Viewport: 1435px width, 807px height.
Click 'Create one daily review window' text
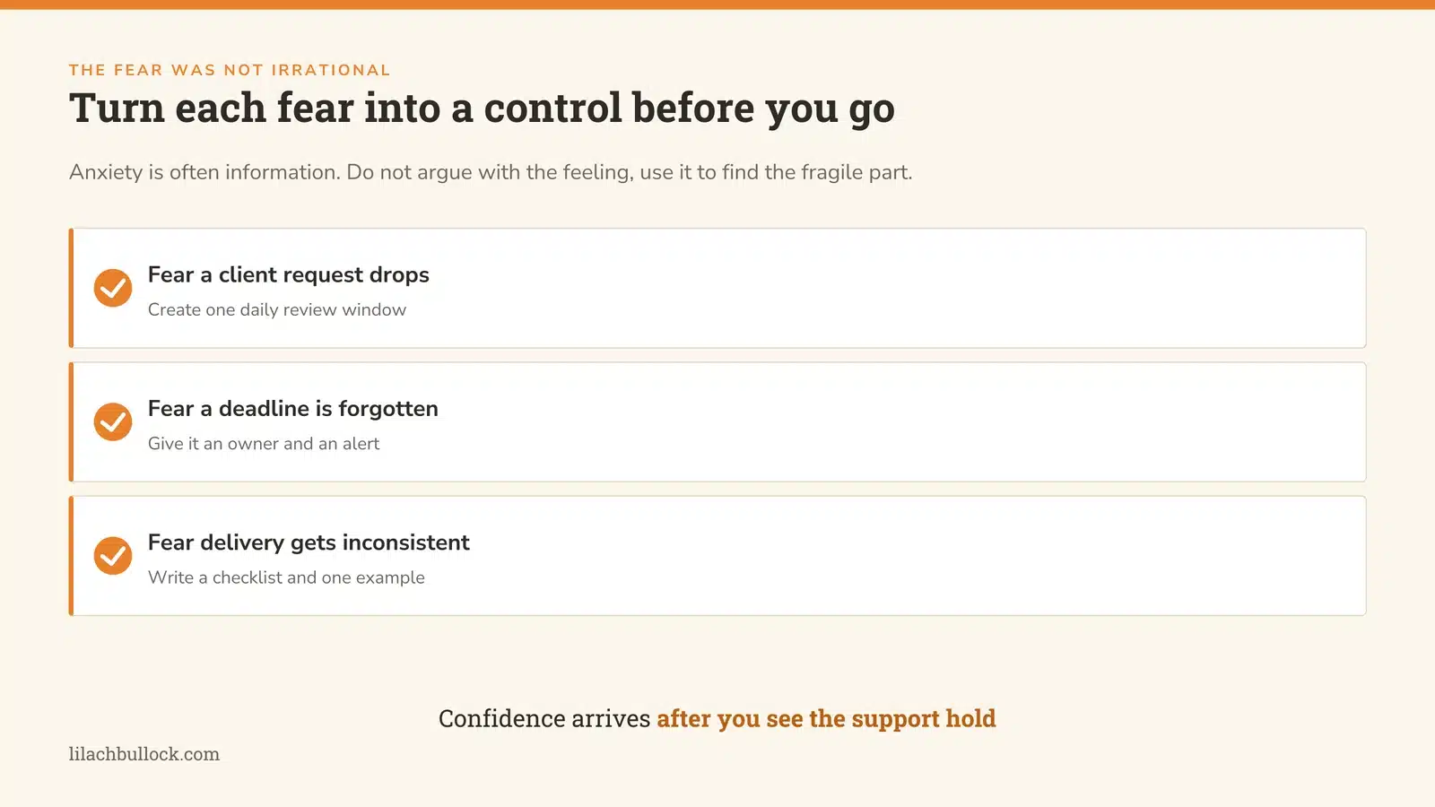(277, 309)
